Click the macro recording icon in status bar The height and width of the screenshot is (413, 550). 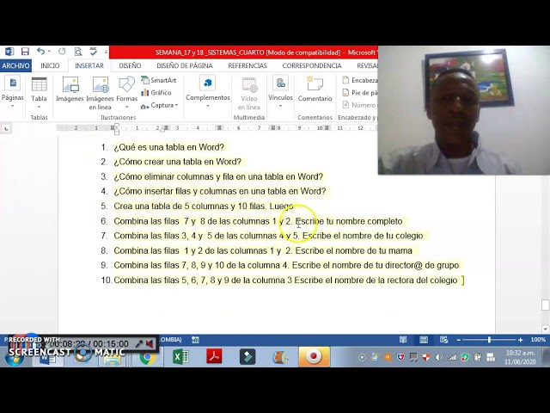pos(195,340)
